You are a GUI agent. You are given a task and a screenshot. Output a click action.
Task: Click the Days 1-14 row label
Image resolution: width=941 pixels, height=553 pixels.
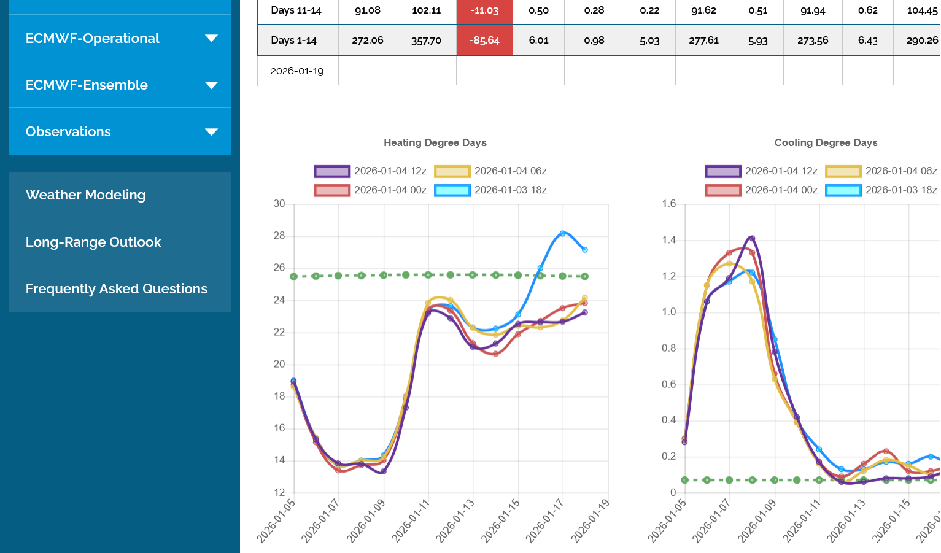[x=293, y=41]
